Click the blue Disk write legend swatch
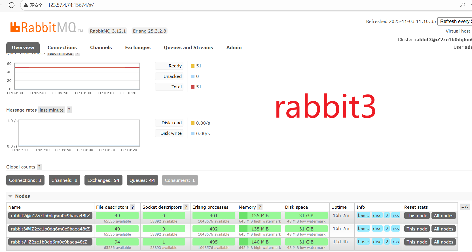This screenshot has width=472, height=252. pyautogui.click(x=192, y=133)
